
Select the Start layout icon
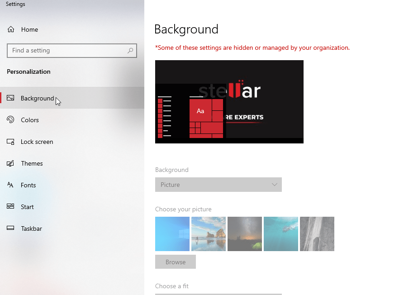10,206
